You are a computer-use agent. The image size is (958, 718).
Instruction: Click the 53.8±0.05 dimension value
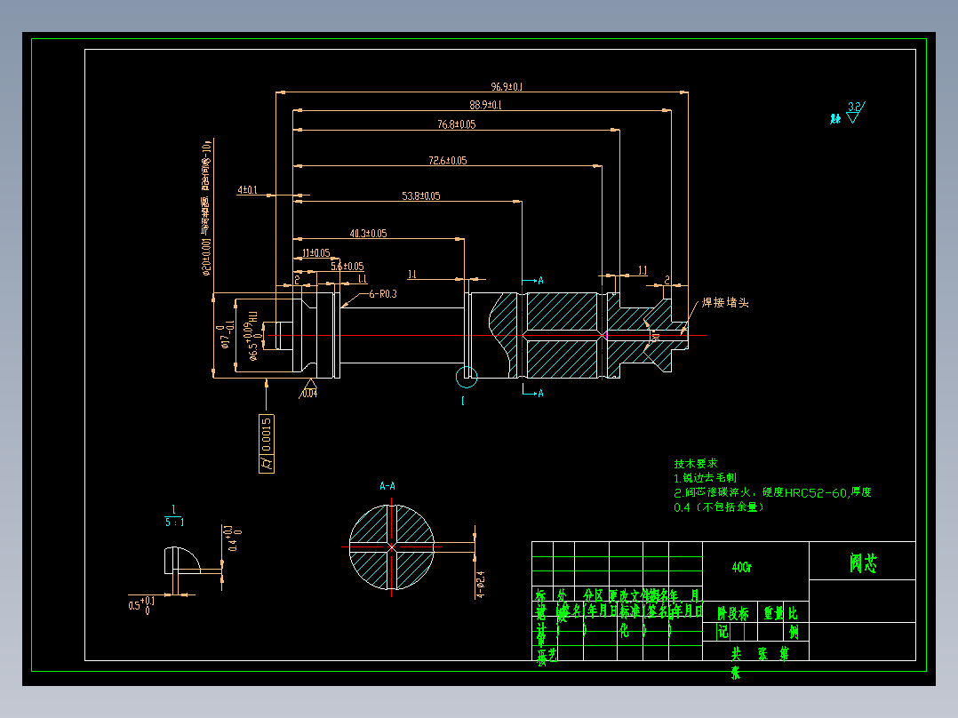pos(421,196)
